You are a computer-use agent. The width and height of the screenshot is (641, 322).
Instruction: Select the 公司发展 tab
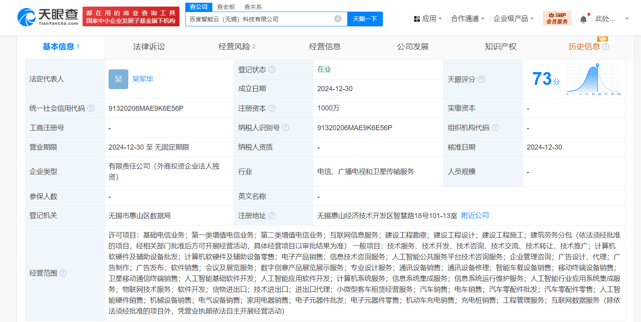click(413, 46)
